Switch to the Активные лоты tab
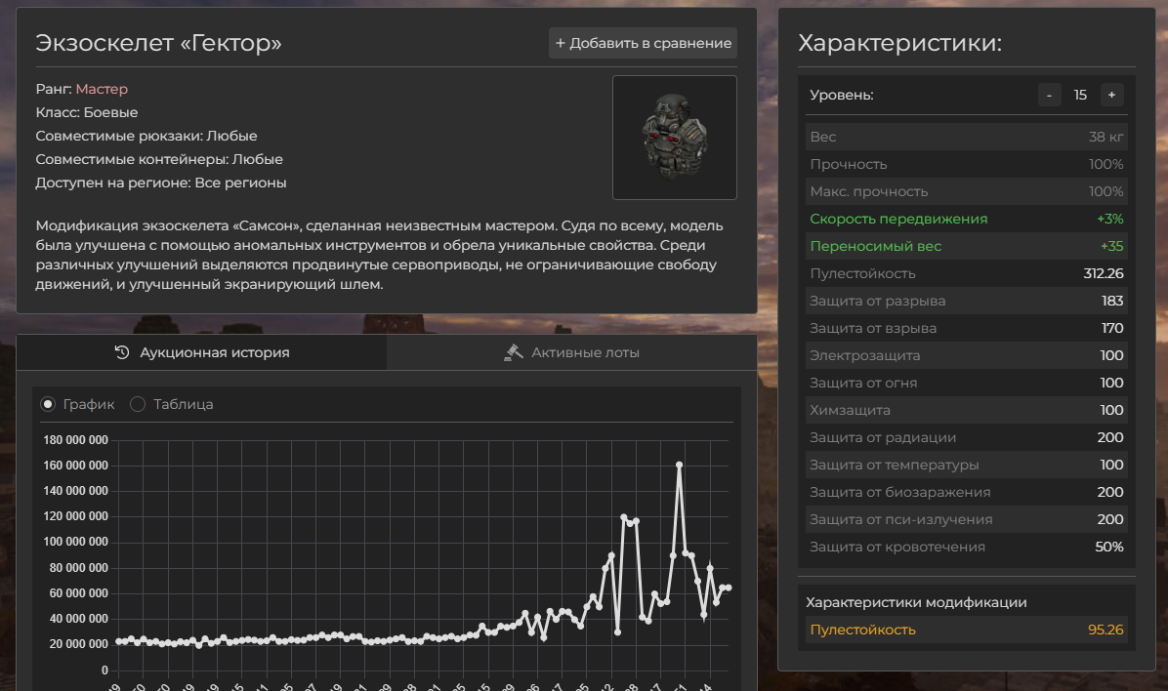 571,352
